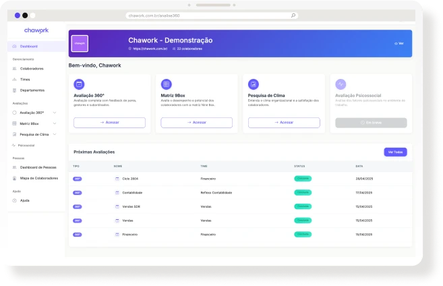The image size is (443, 286).
Task: Click the magnifier icon in the address bar
Action: pyautogui.click(x=293, y=16)
